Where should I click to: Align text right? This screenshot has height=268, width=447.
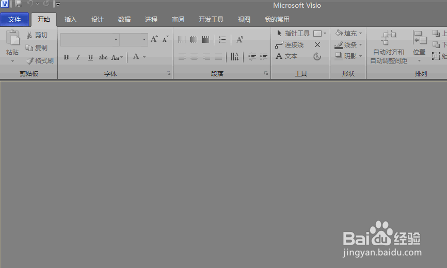[x=206, y=56]
